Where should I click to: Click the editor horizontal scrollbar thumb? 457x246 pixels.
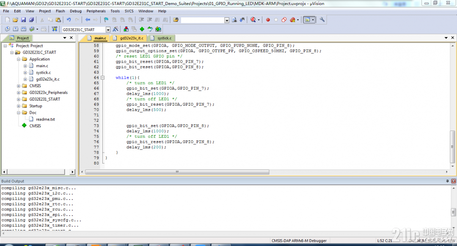pyautogui.click(x=177, y=172)
